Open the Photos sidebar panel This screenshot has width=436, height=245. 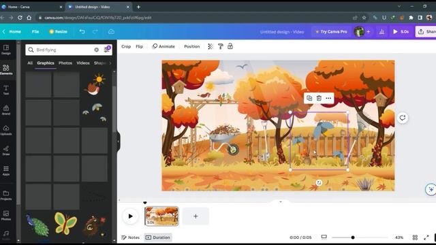tap(6, 215)
